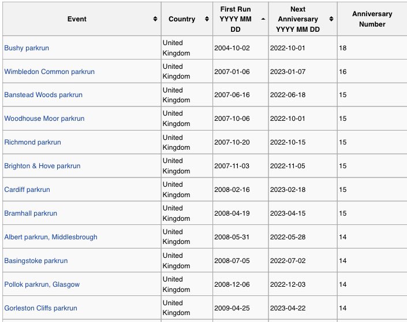Click the Anniversary Number column header
Image resolution: width=407 pixels, height=322 pixels.
[372, 19]
